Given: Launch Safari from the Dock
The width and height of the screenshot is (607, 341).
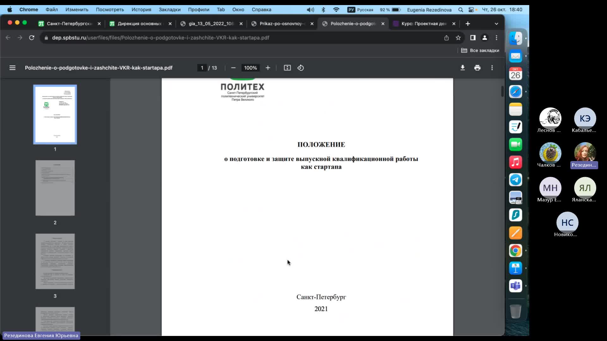Looking at the screenshot, I should click(x=516, y=92).
